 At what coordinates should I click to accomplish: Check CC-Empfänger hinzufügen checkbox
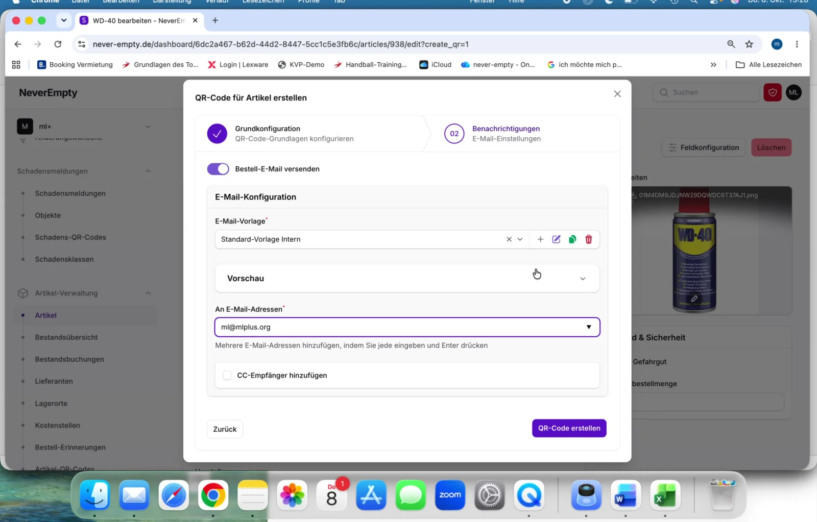(227, 376)
